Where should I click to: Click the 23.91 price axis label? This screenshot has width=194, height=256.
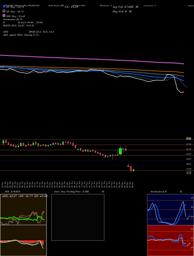189,154
